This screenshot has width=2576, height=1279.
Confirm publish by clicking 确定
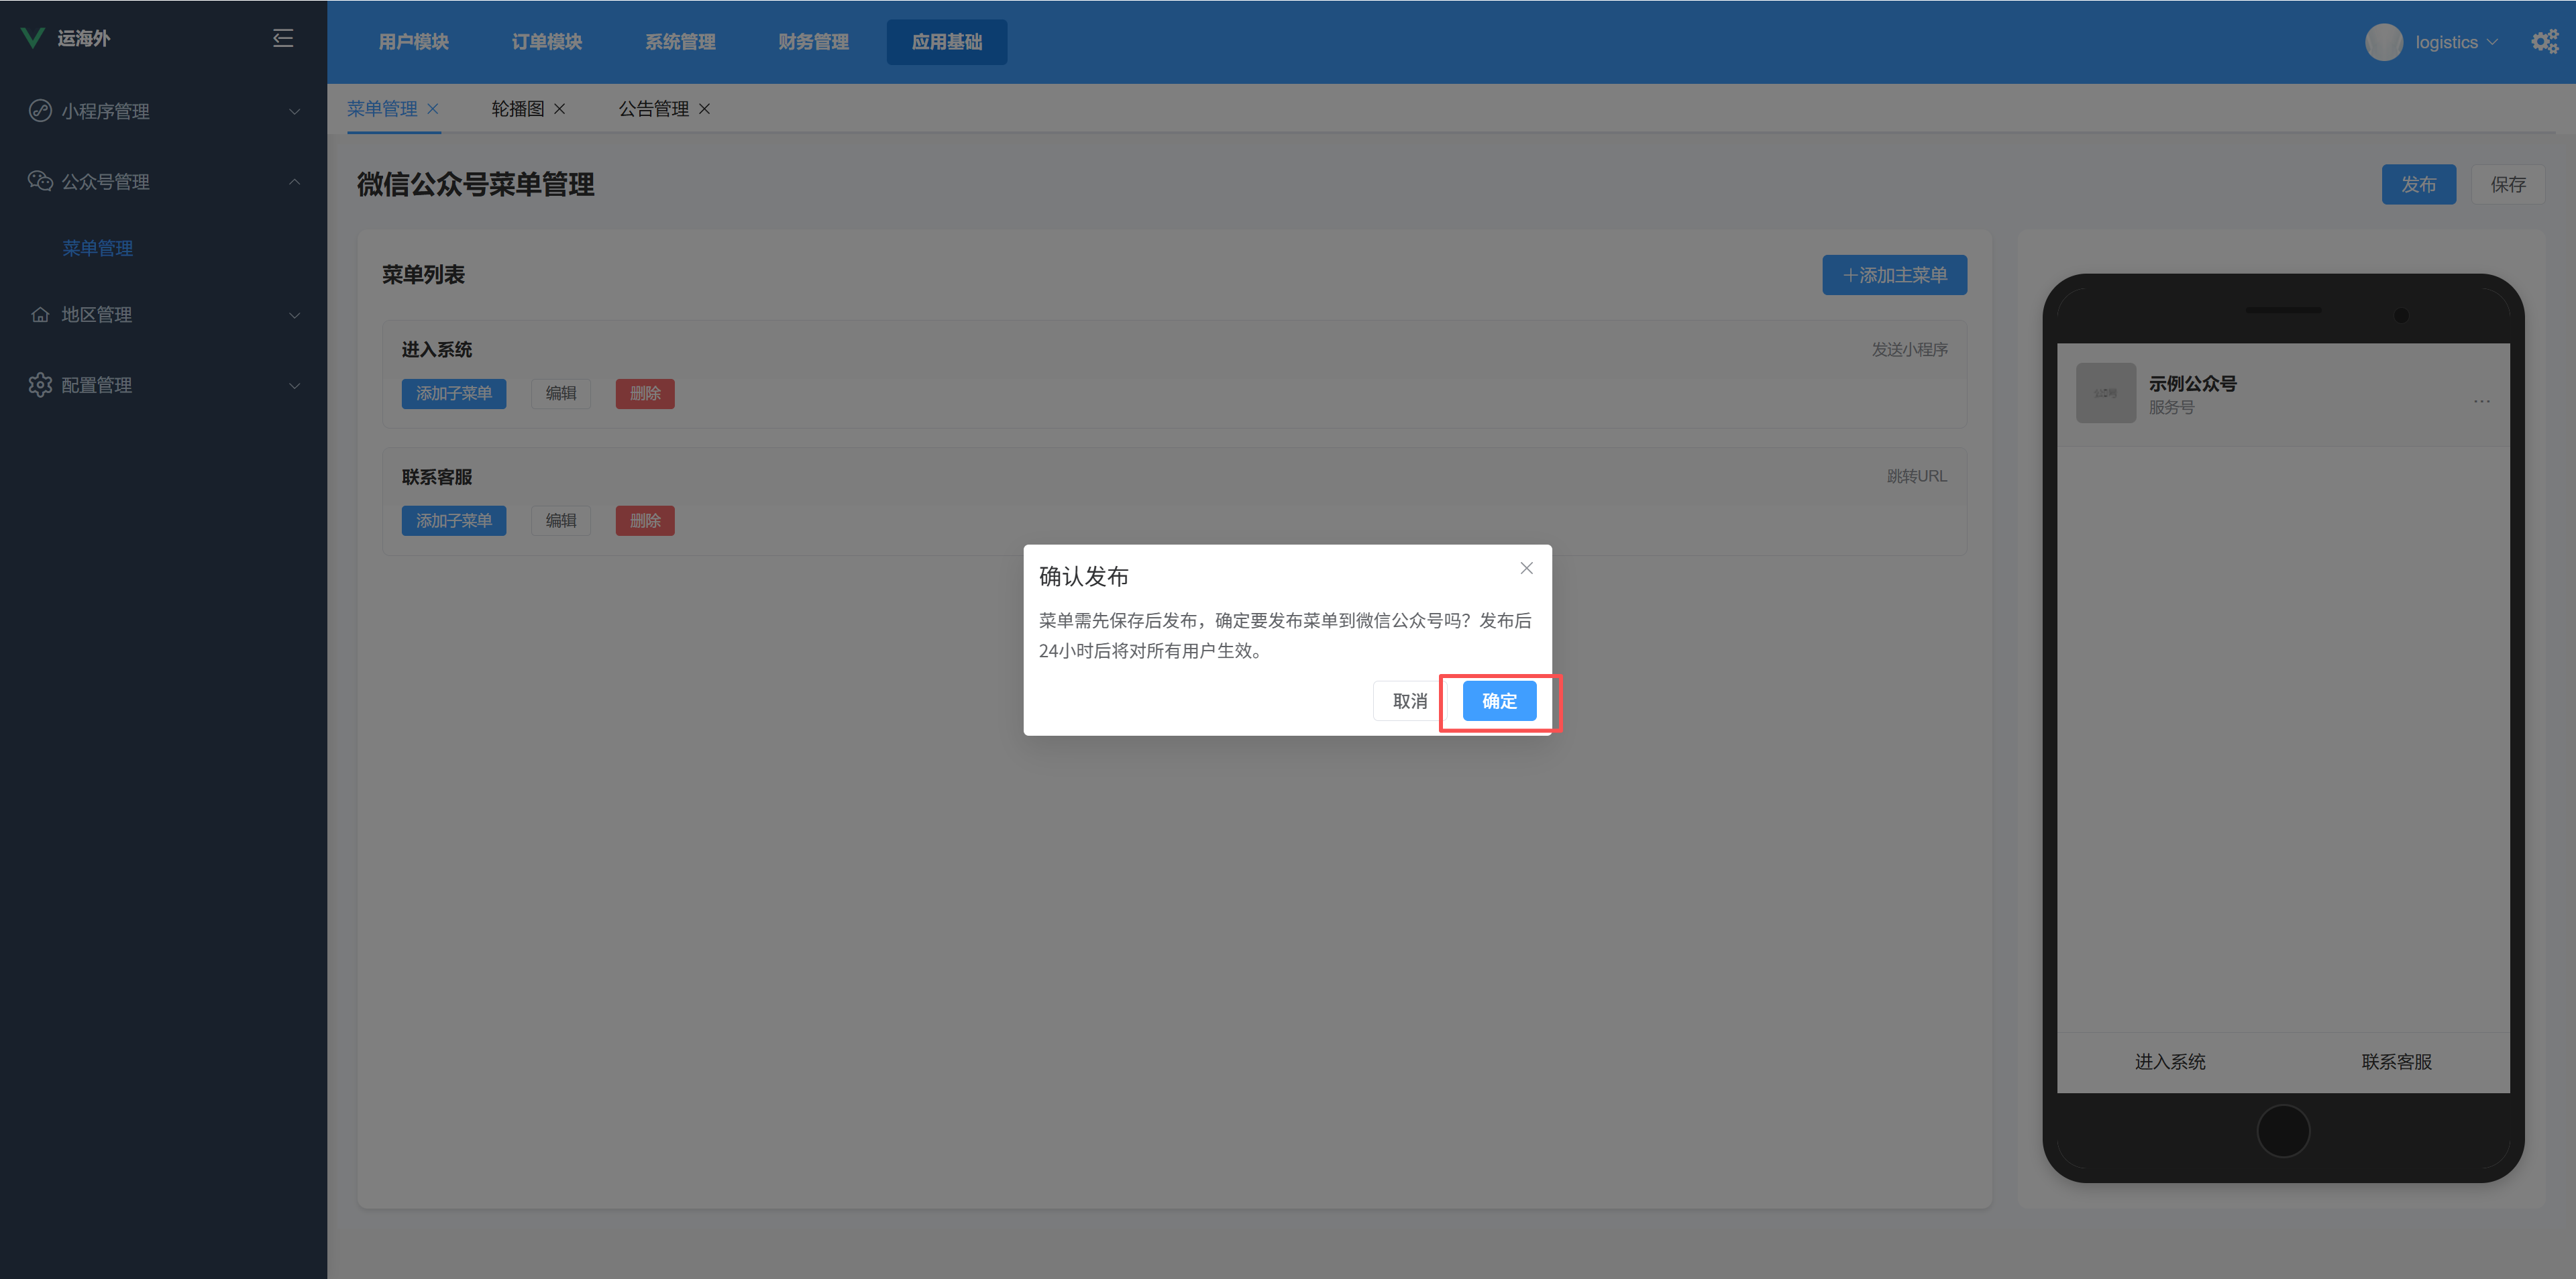pos(1498,700)
